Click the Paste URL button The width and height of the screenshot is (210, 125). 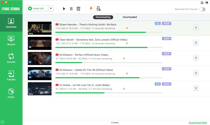[37, 8]
